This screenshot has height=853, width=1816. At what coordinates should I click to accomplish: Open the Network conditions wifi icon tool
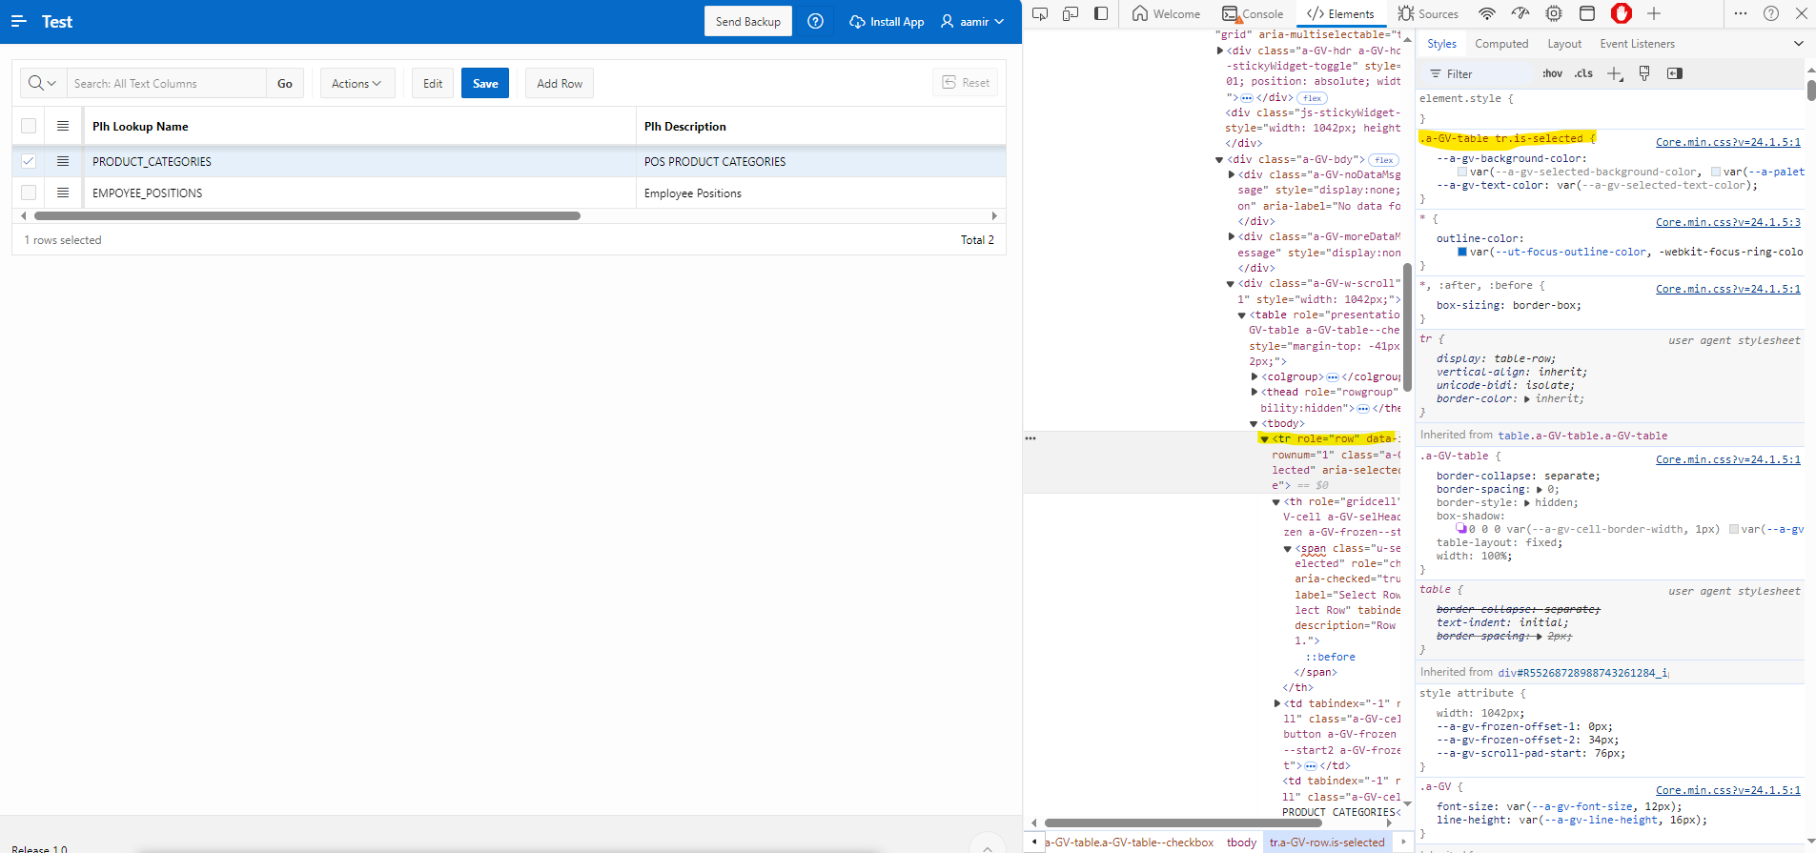click(1486, 13)
